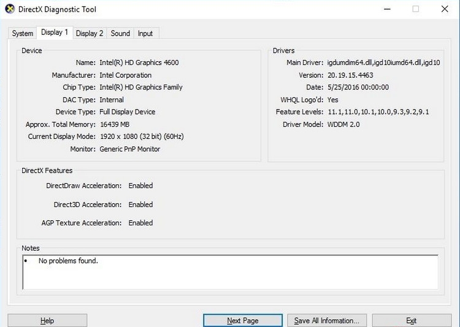The image size is (460, 327).
Task: Click AGP Texture Acceleration 'Enabled' value
Action: pos(140,223)
